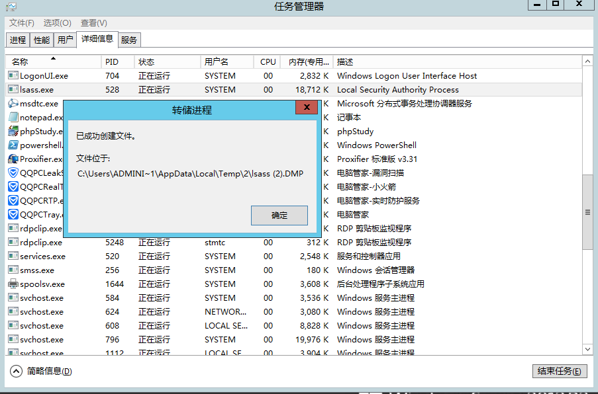Click description 电脑管家-漏洞扫描
The width and height of the screenshot is (598, 394).
tap(370, 173)
